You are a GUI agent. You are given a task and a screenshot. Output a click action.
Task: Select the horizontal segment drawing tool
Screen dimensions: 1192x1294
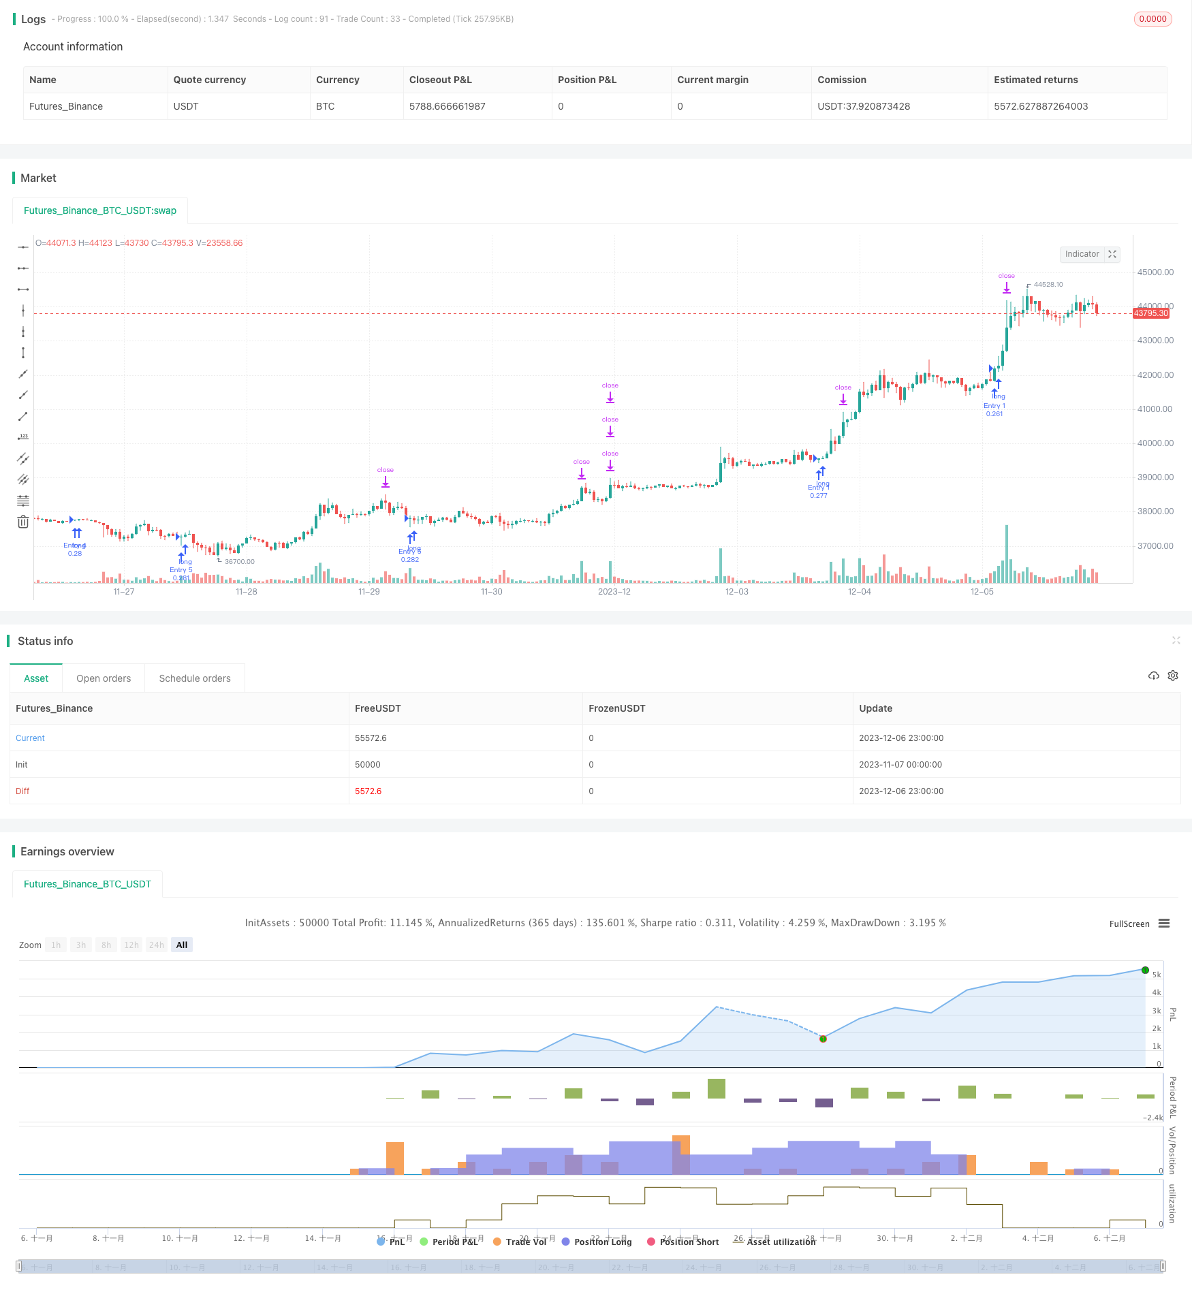click(x=23, y=289)
